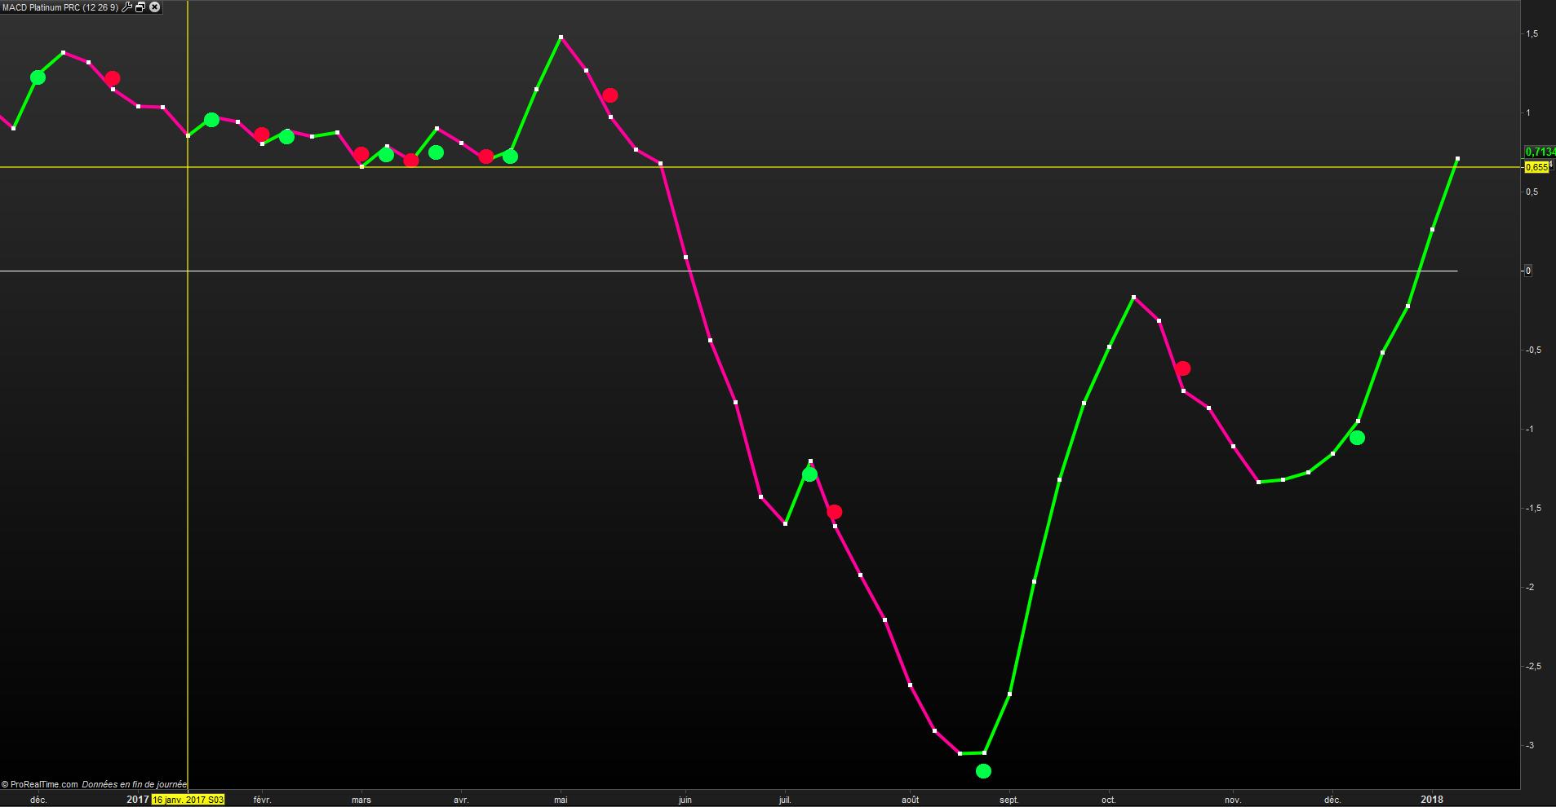
Task: Click the latest data point on the green line
Action: pos(1457,158)
